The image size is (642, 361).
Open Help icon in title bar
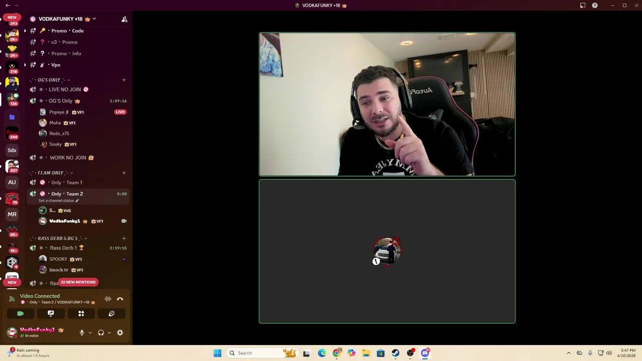click(595, 5)
